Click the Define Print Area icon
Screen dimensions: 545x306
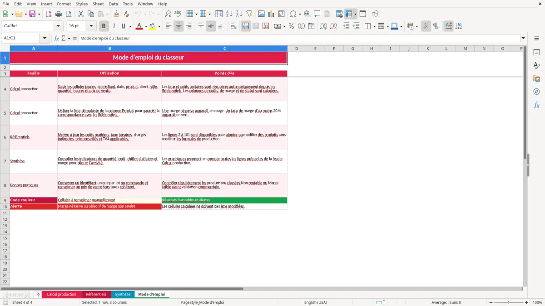339,14
